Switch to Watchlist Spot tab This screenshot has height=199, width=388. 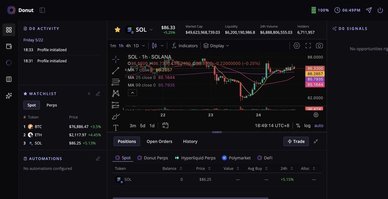point(32,105)
